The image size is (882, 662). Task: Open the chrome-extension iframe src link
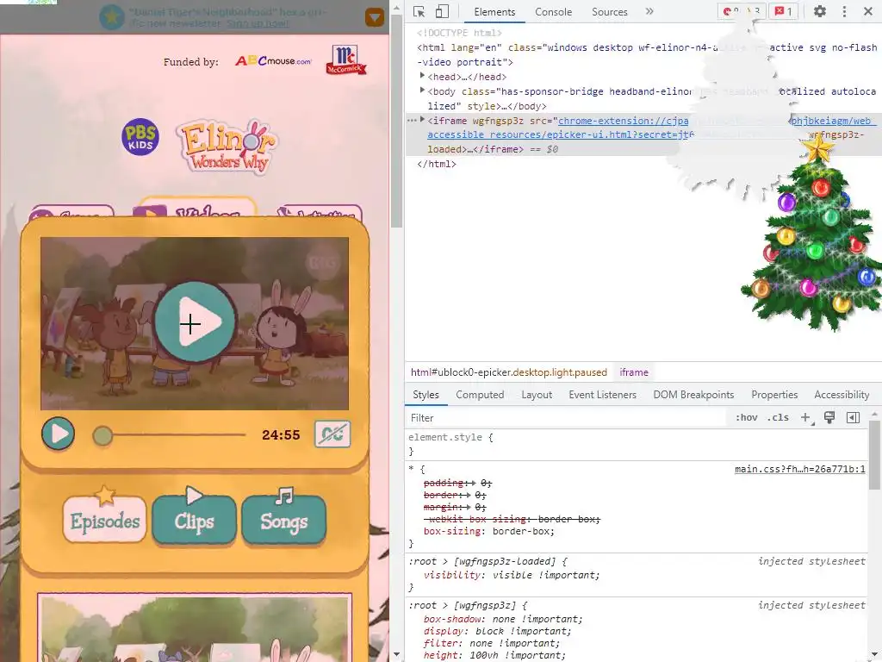(624, 121)
